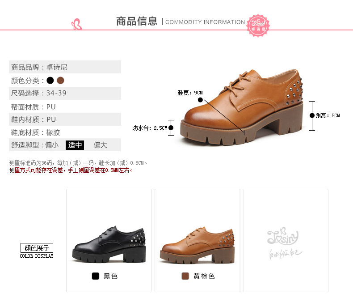Click the 商品品牌 卓诗尼 brand row
This screenshot has height=298, width=353.
pos(65,67)
